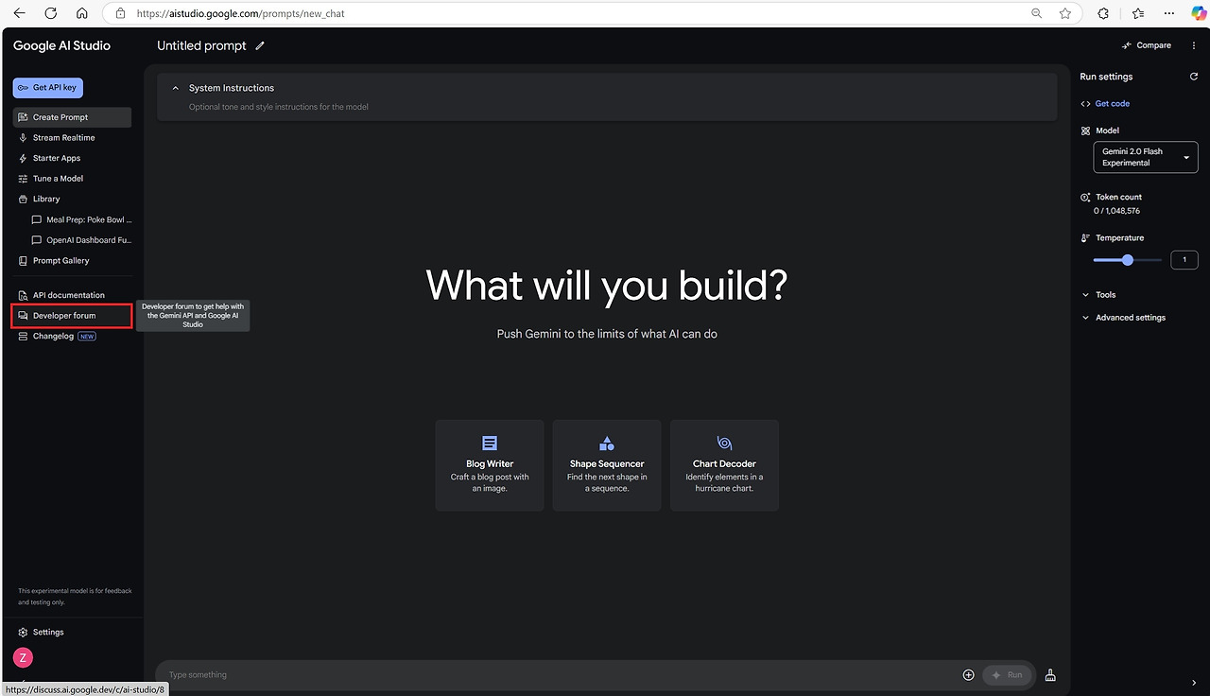
Task: Click the Untitled prompt title
Action: coord(201,45)
